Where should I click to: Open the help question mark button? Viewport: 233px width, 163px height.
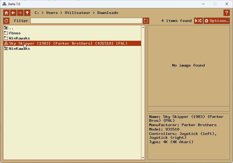pyautogui.click(x=227, y=13)
